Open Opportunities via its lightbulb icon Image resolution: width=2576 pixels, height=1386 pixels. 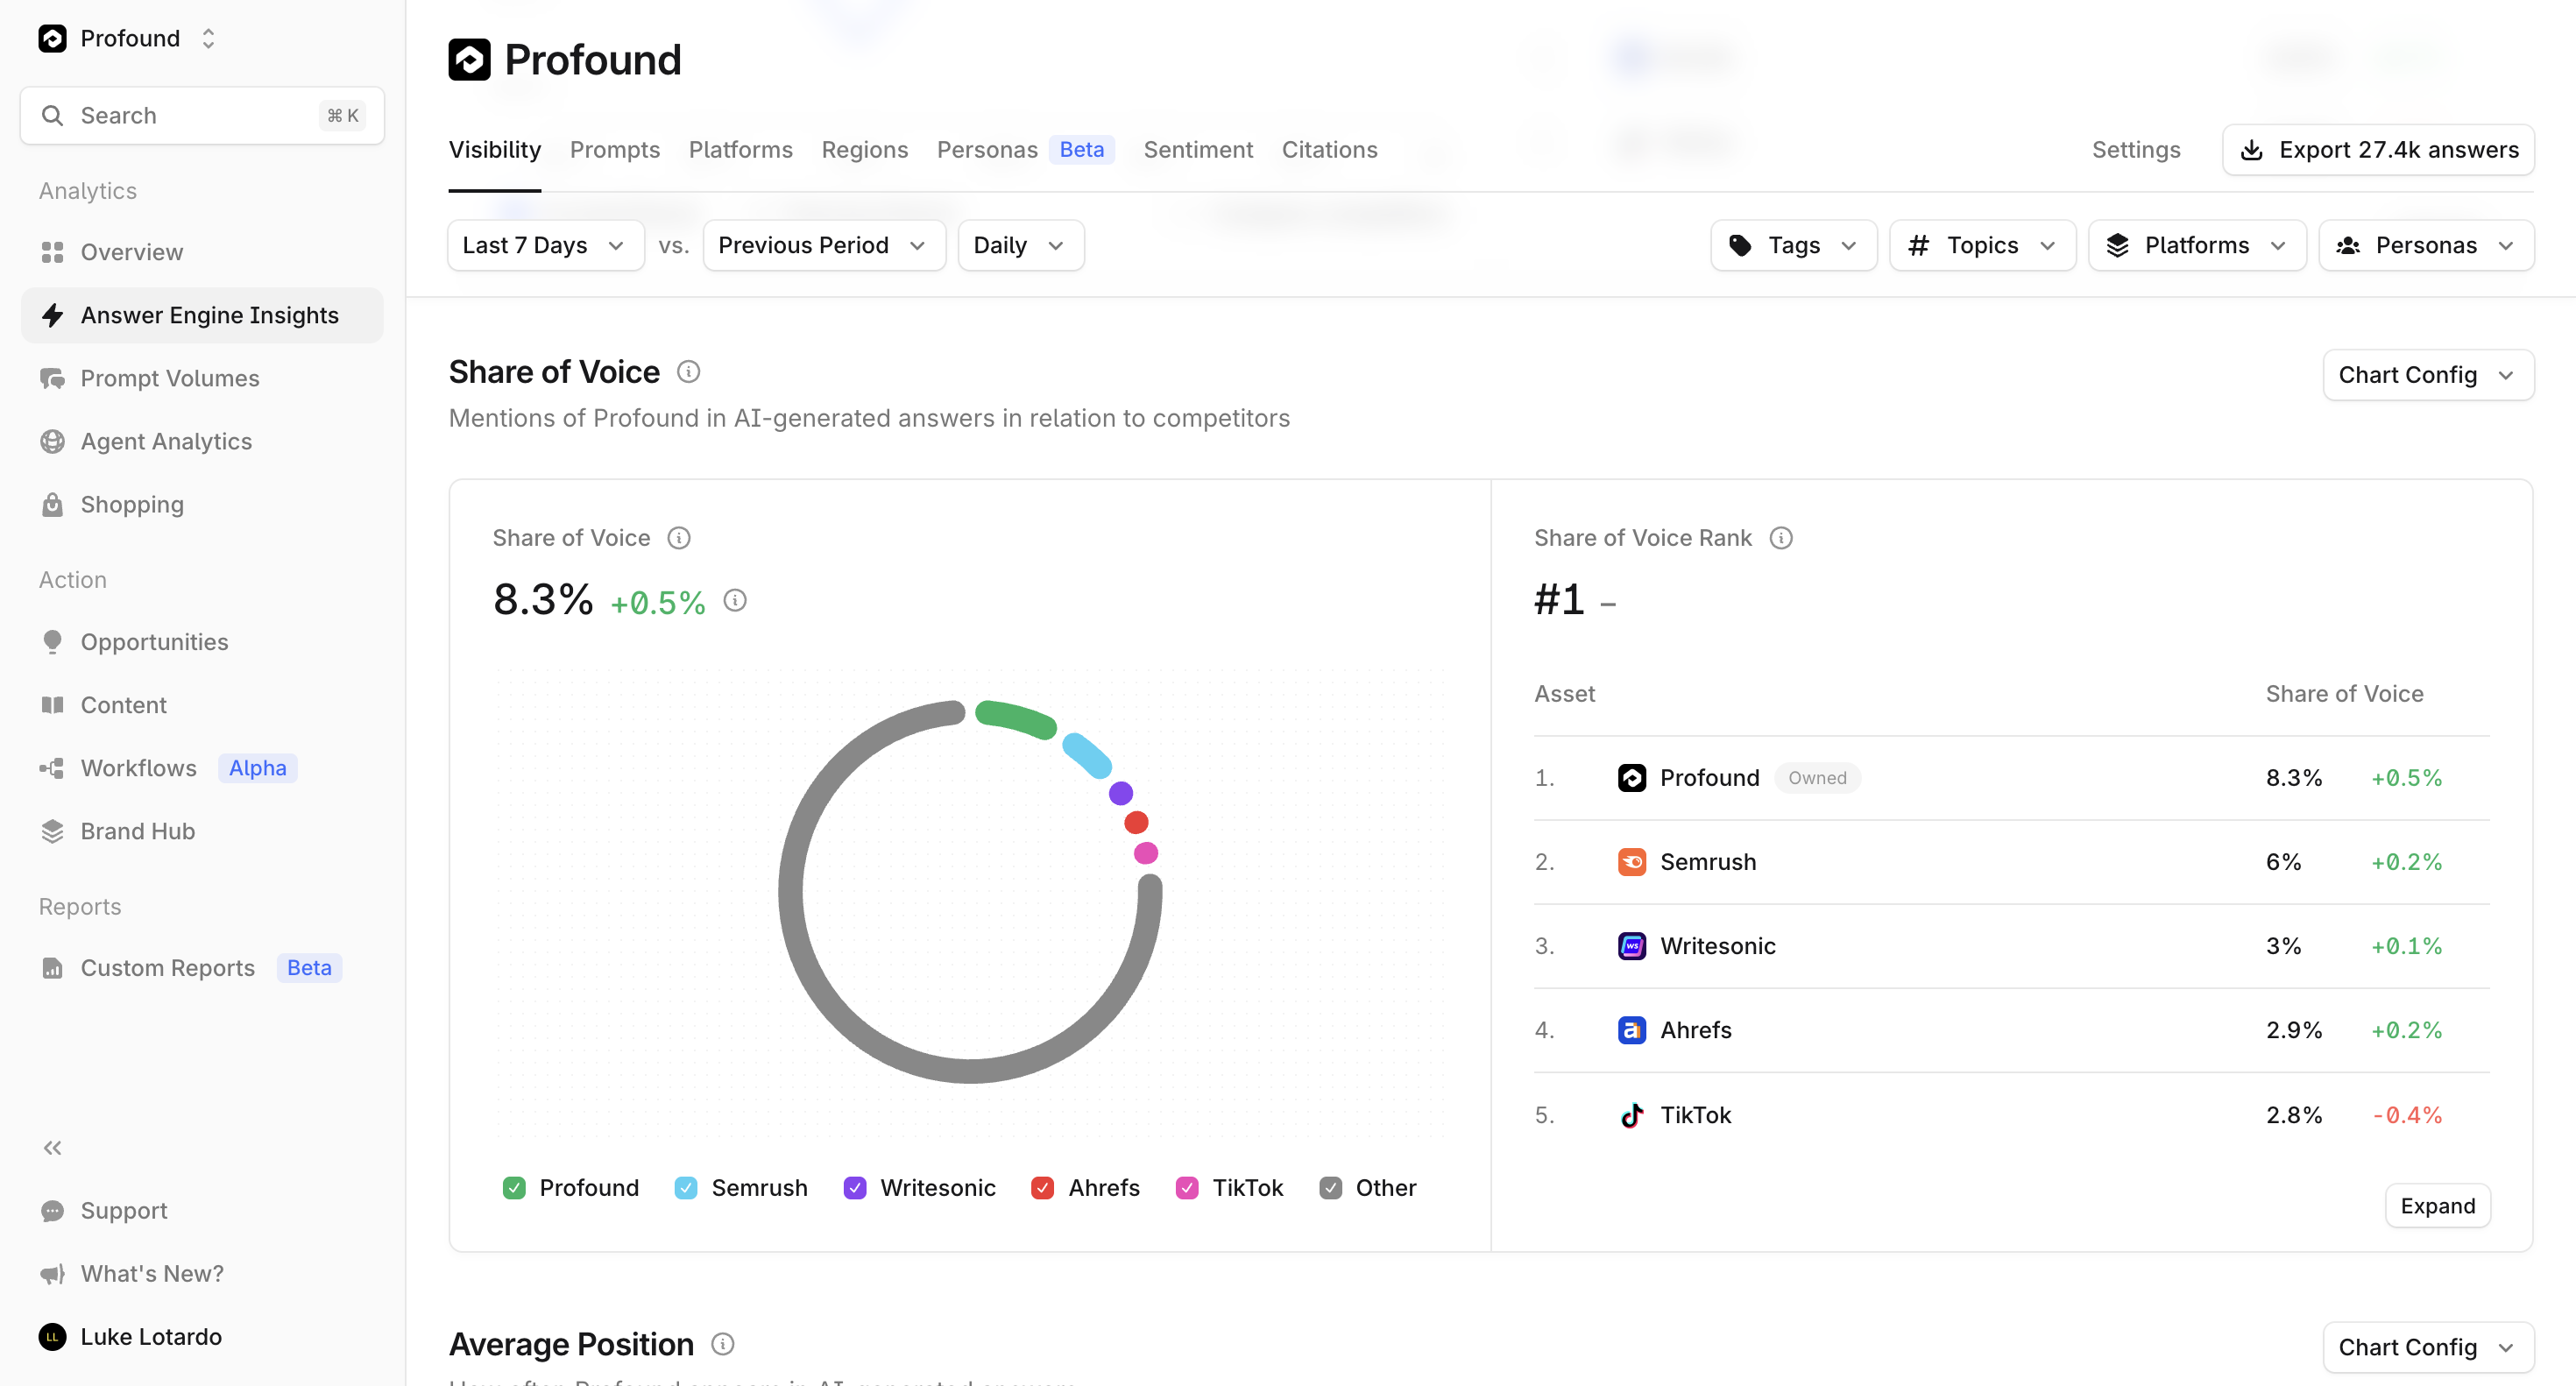tap(52, 641)
